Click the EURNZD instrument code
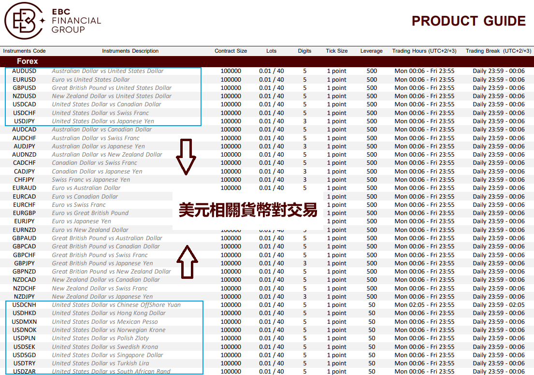The height and width of the screenshot is (375, 534). pos(24,230)
